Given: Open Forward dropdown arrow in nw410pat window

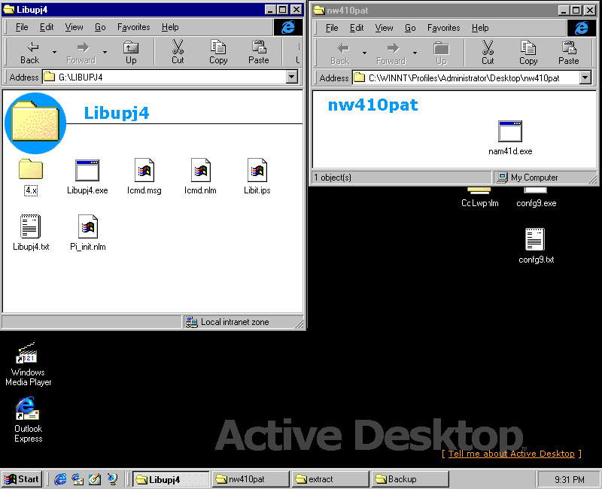Looking at the screenshot, I should tap(415, 53).
